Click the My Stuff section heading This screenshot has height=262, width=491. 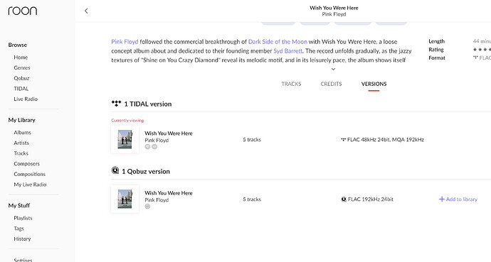pos(19,205)
